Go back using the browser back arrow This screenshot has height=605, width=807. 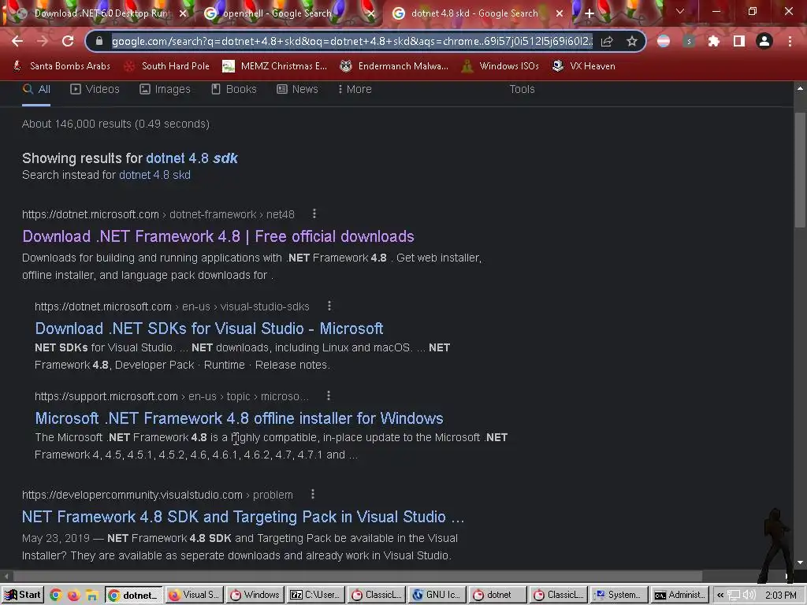[x=17, y=41]
